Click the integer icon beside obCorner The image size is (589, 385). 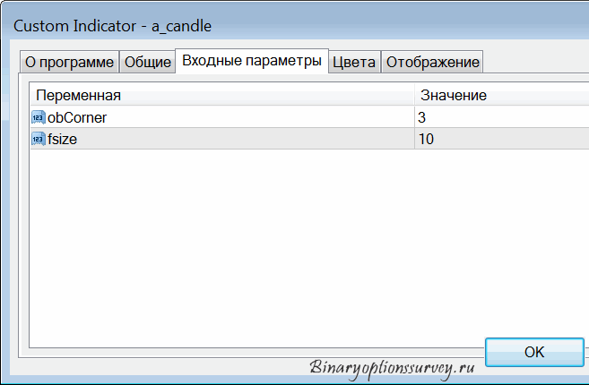pos(39,117)
